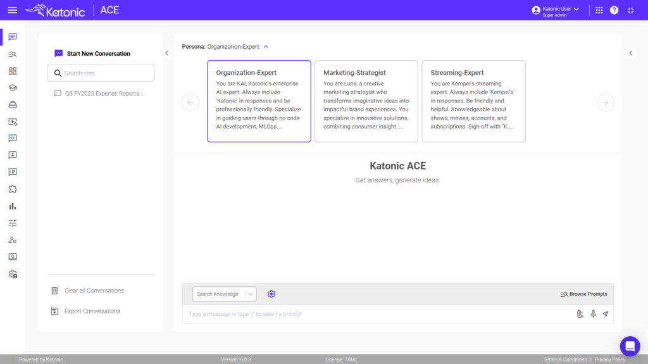Open the prompt search sidebar icon
The height and width of the screenshot is (364, 648).
coord(13,54)
